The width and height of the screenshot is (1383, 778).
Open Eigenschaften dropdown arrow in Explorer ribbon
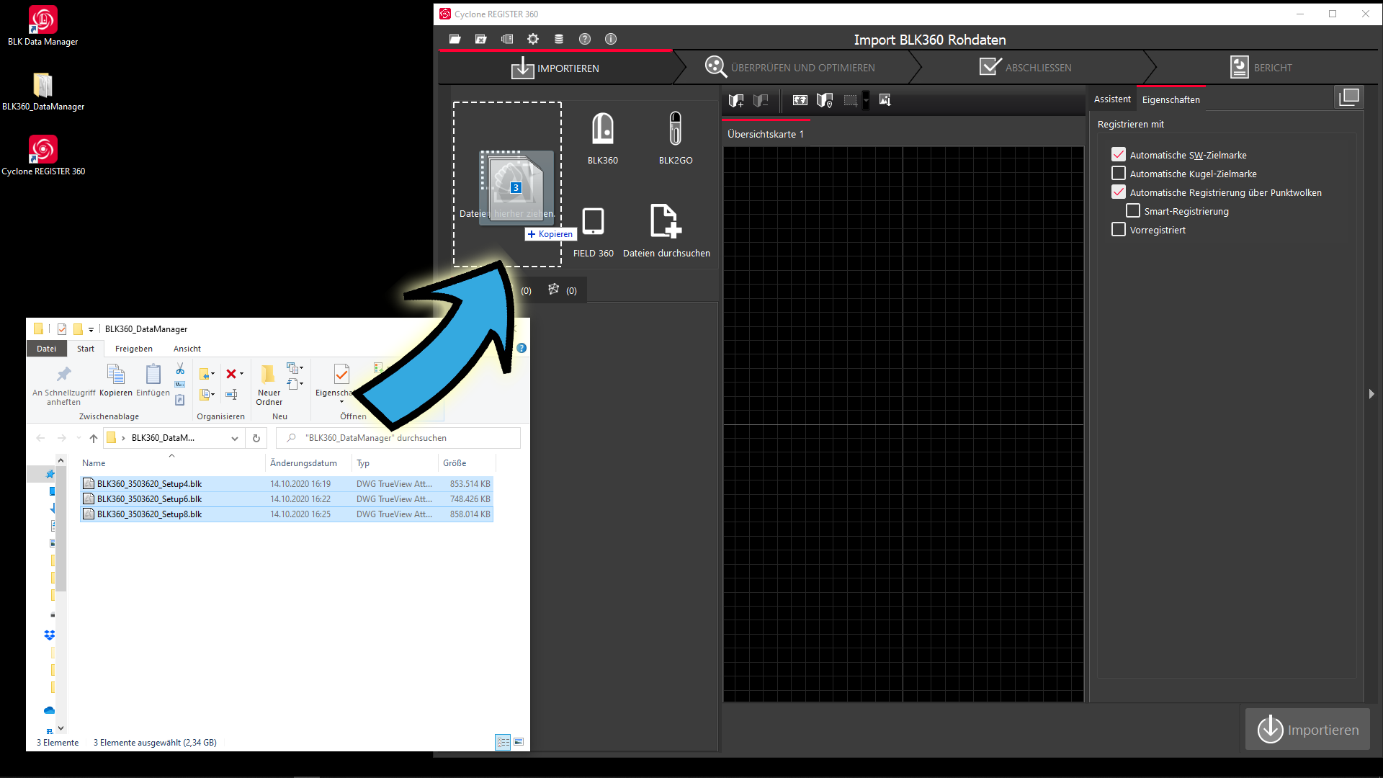point(341,402)
